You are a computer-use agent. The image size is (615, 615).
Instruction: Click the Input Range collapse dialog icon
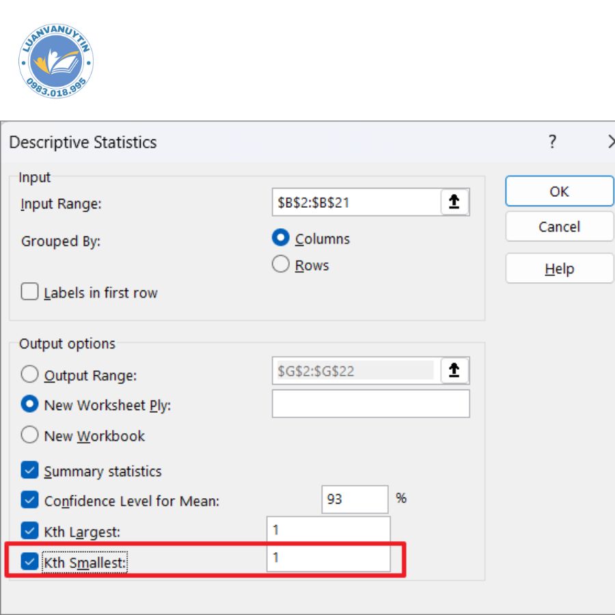454,202
